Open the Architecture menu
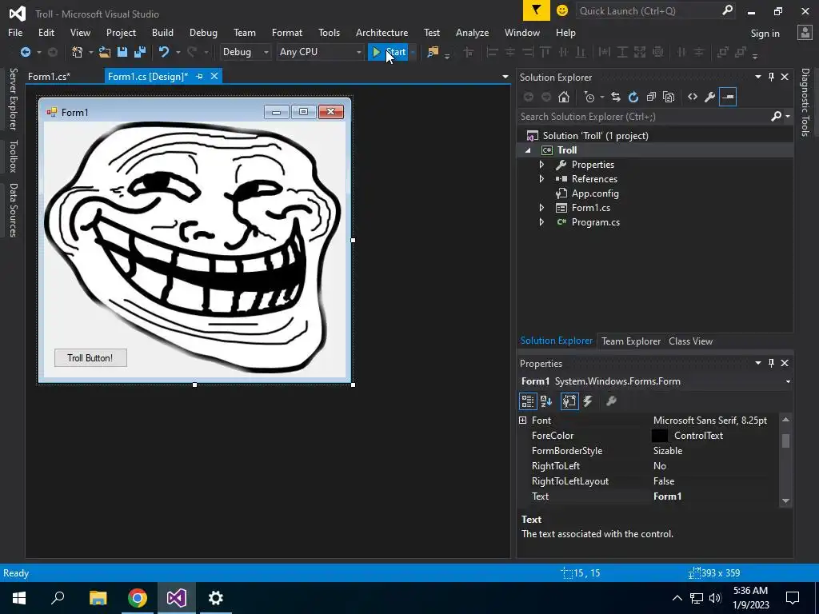This screenshot has height=614, width=819. 382,32
